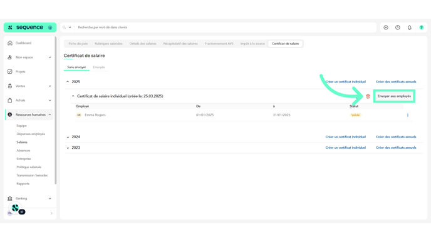
Task: Click Envoyer aux employés button
Action: pos(394,96)
